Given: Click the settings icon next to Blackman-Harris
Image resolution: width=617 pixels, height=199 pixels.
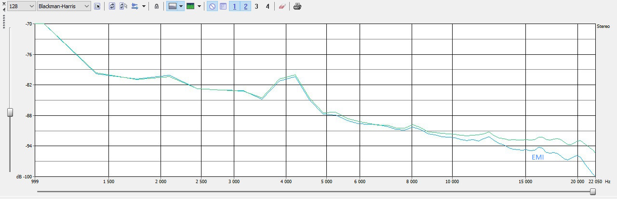Looking at the screenshot, I should click(97, 6).
